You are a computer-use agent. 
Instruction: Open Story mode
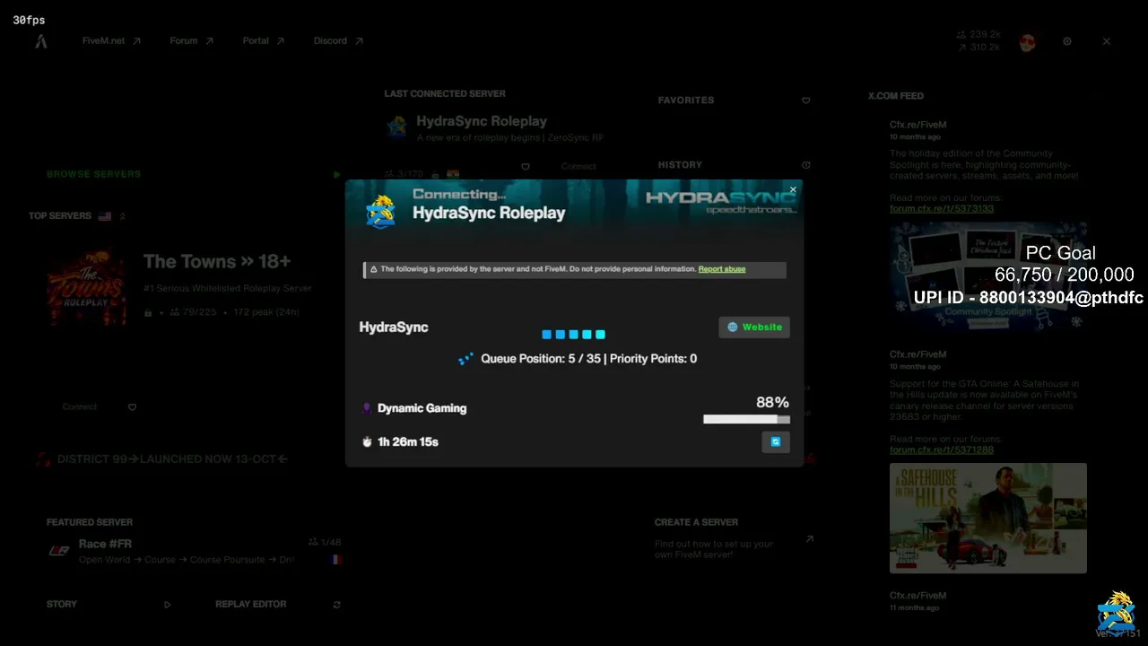tap(62, 605)
